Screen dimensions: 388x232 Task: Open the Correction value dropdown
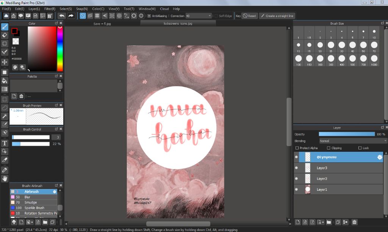click(x=209, y=16)
